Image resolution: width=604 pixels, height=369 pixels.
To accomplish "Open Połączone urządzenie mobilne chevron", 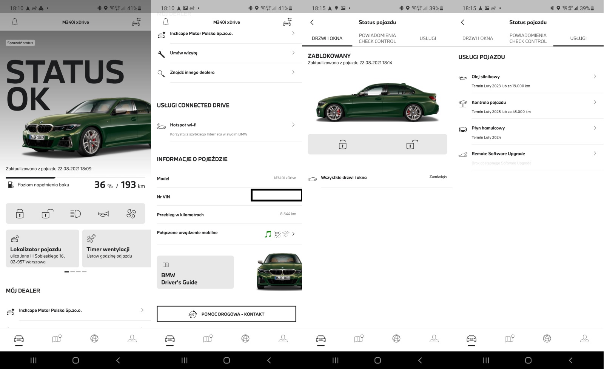I will [293, 234].
